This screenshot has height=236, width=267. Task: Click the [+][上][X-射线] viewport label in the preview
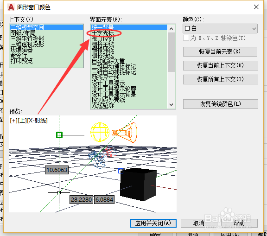[x=29, y=121]
